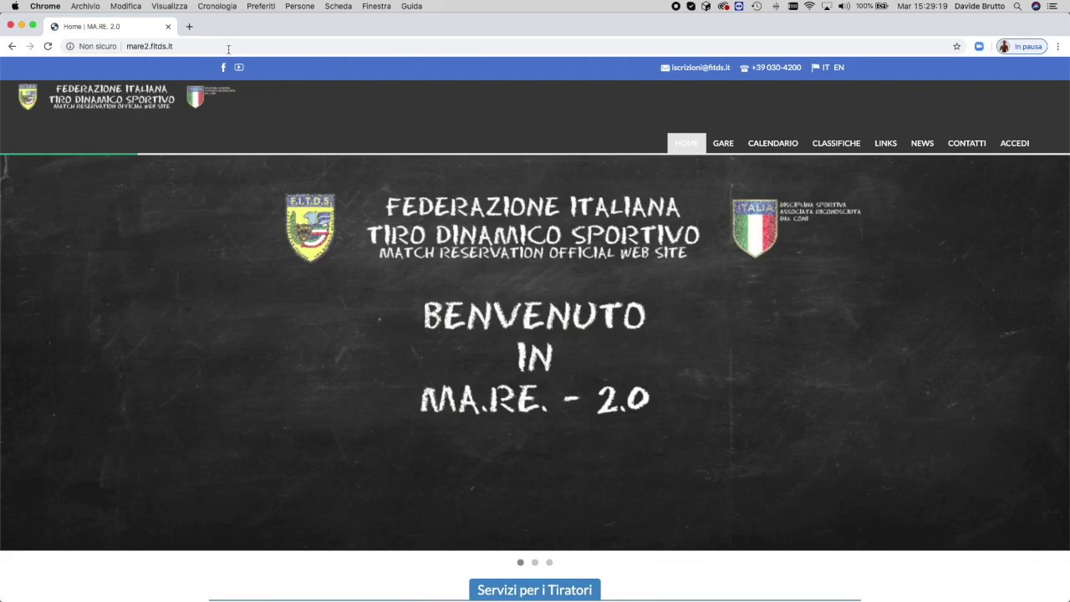Close the Home | MA.RE. 2.0 tab

click(168, 27)
